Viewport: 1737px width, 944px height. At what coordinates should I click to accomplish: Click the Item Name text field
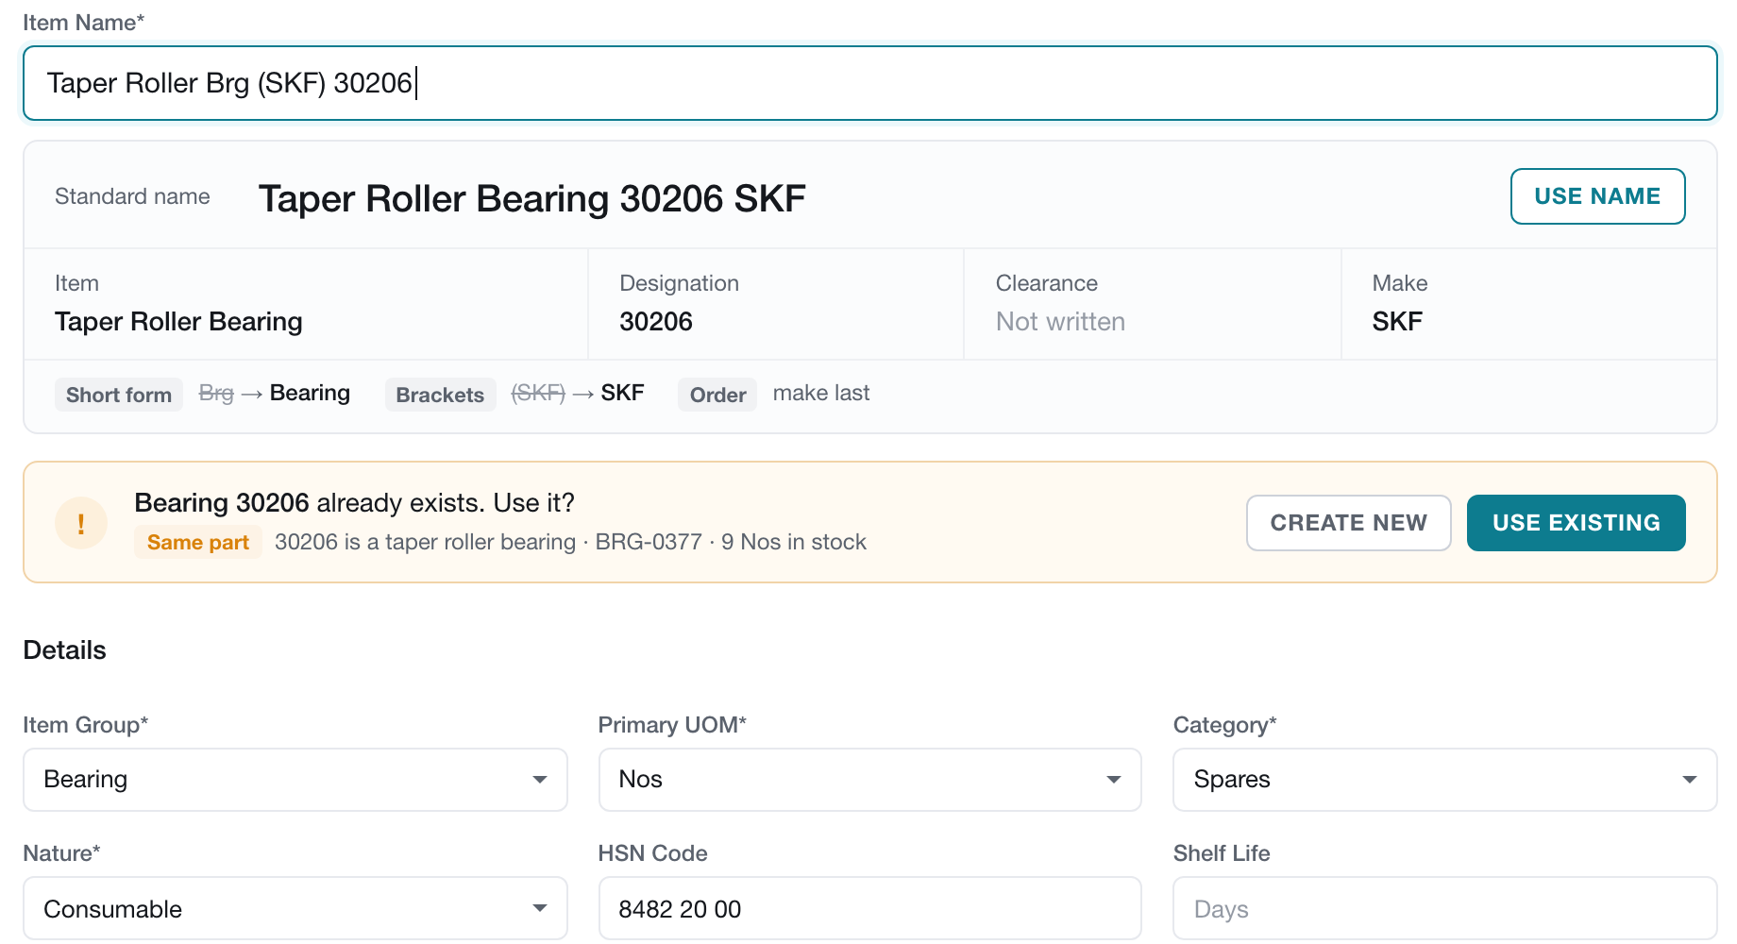tap(869, 83)
